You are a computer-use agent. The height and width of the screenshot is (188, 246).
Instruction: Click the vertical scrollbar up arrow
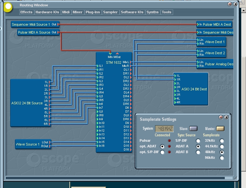[x=243, y=10]
